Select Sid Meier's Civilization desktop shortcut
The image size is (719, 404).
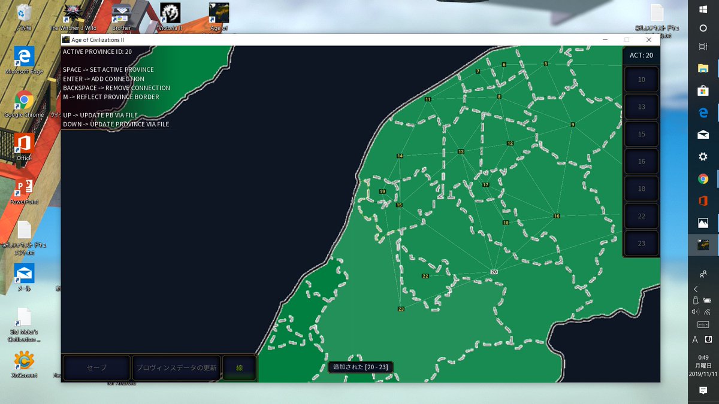click(24, 326)
